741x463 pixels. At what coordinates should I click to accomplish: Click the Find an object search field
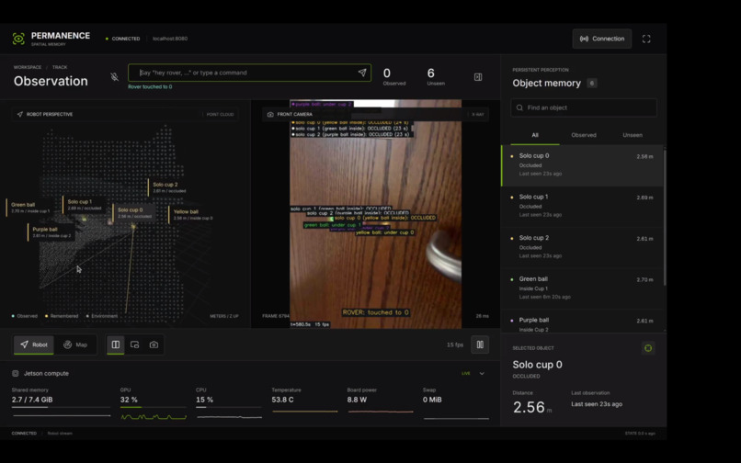[584, 107]
